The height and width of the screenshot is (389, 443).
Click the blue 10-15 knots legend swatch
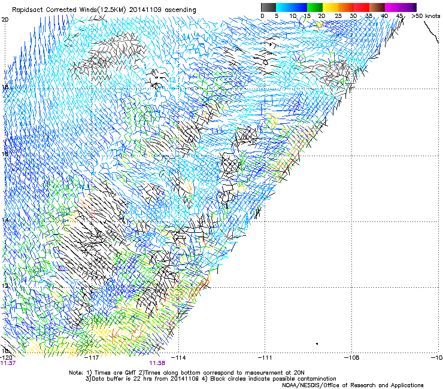(x=299, y=7)
